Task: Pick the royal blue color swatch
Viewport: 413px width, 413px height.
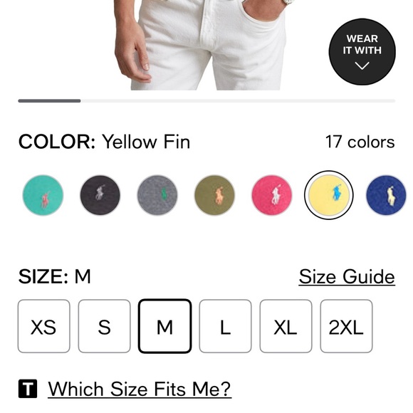Action: [387, 195]
